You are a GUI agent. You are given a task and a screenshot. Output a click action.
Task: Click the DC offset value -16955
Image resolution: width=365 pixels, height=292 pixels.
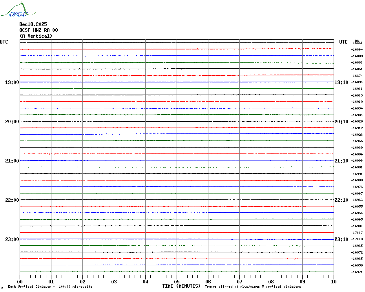coord(357,206)
